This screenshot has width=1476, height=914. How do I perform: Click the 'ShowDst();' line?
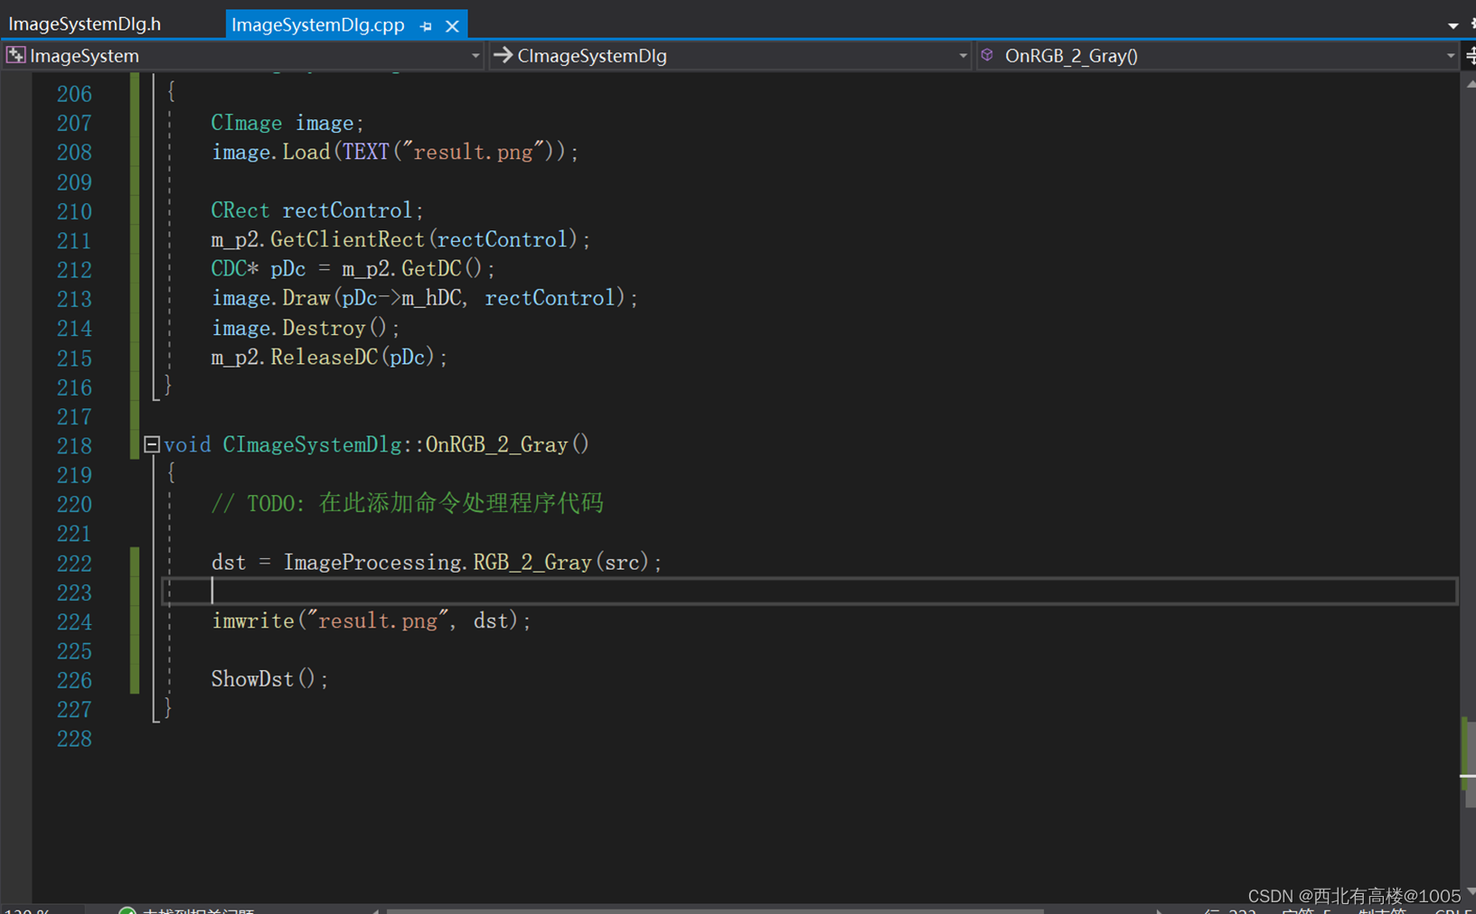click(x=269, y=679)
